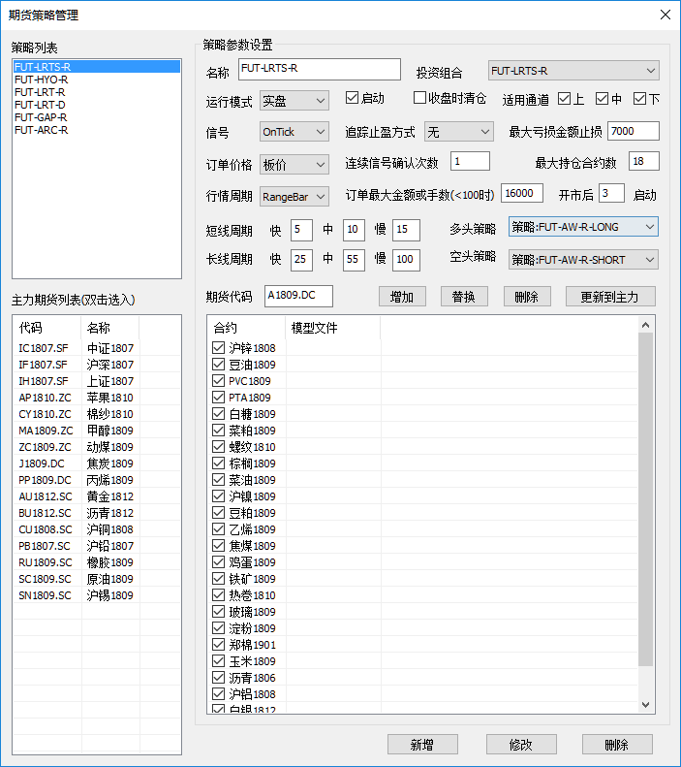Select FUT-GAP-R in strategy list

point(97,117)
